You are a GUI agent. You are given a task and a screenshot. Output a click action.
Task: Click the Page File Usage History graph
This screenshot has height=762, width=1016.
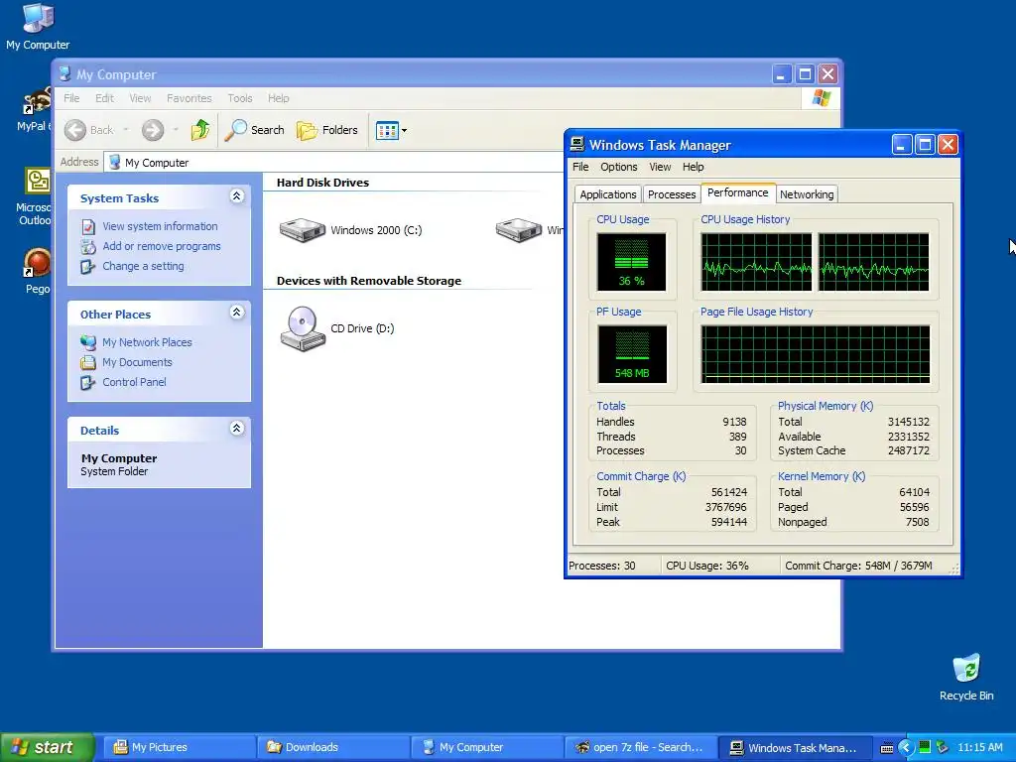tap(816, 354)
